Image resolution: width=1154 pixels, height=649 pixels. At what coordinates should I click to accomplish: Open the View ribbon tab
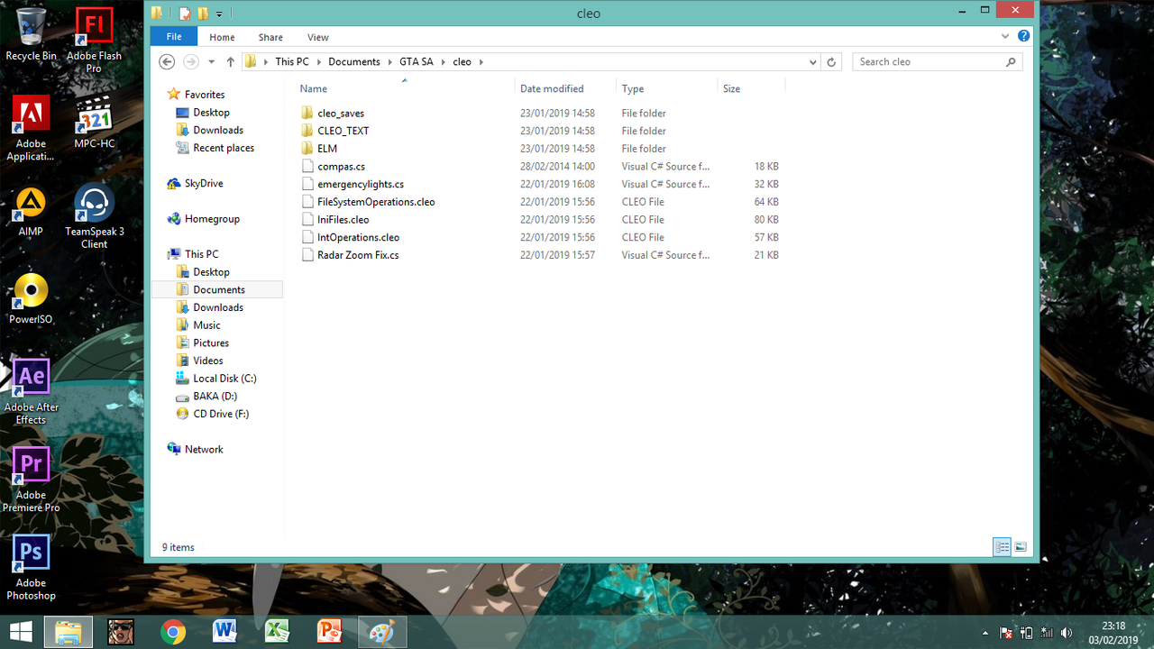coord(318,37)
